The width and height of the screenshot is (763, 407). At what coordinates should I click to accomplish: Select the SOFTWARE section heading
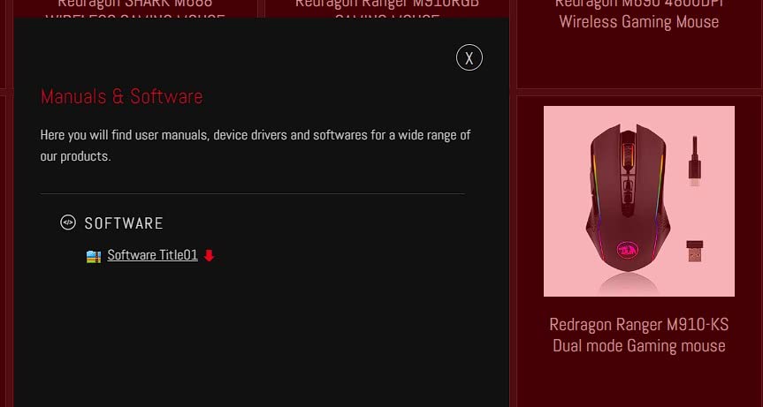click(124, 223)
